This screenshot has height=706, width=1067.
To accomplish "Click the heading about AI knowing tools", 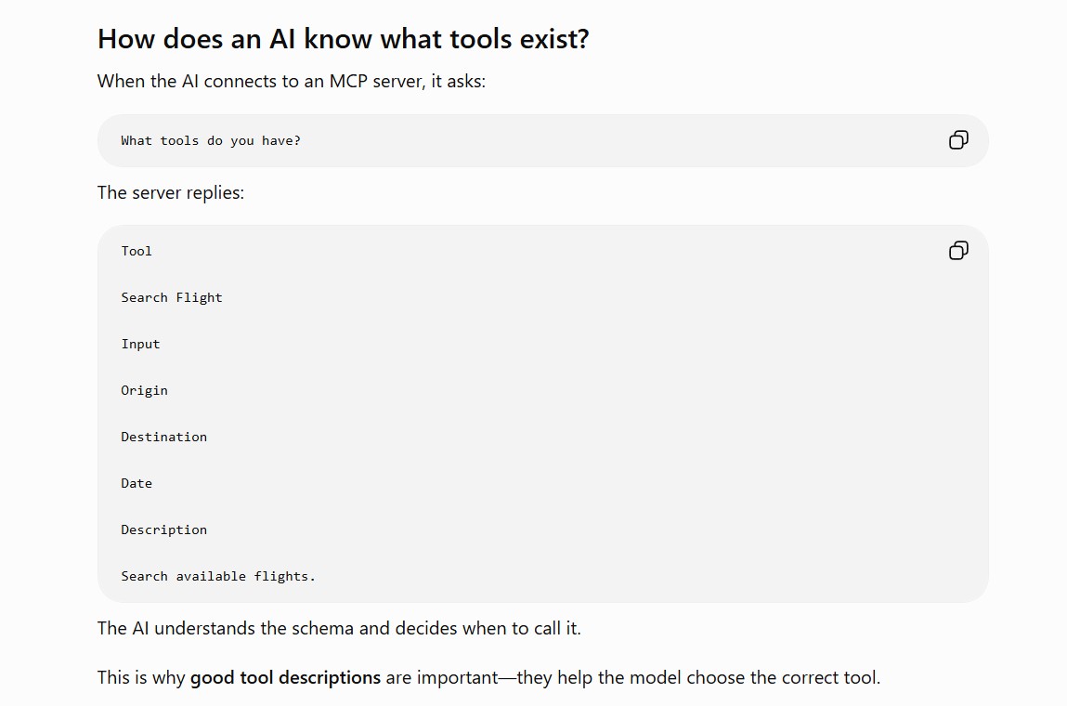I will click(343, 39).
